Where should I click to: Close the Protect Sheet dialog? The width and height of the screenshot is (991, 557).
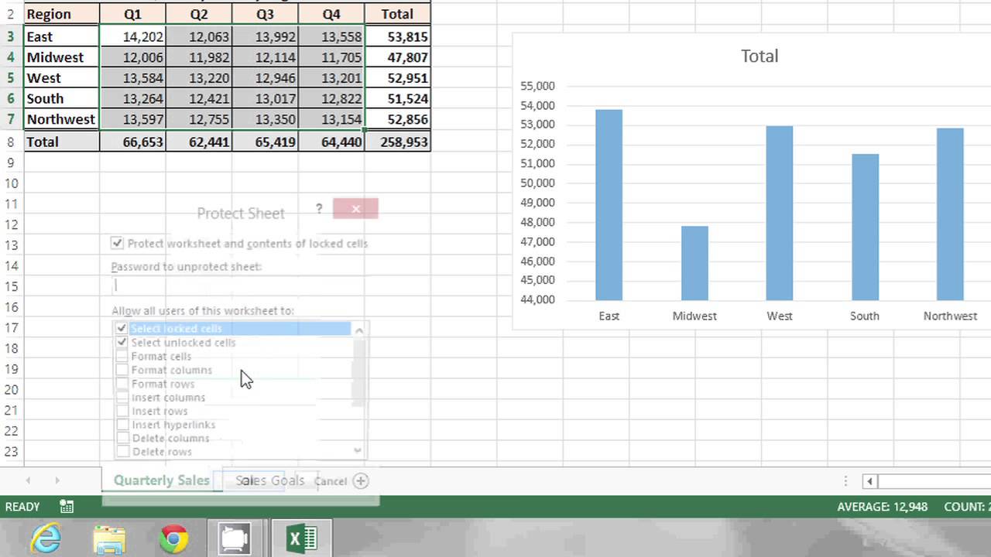point(355,209)
